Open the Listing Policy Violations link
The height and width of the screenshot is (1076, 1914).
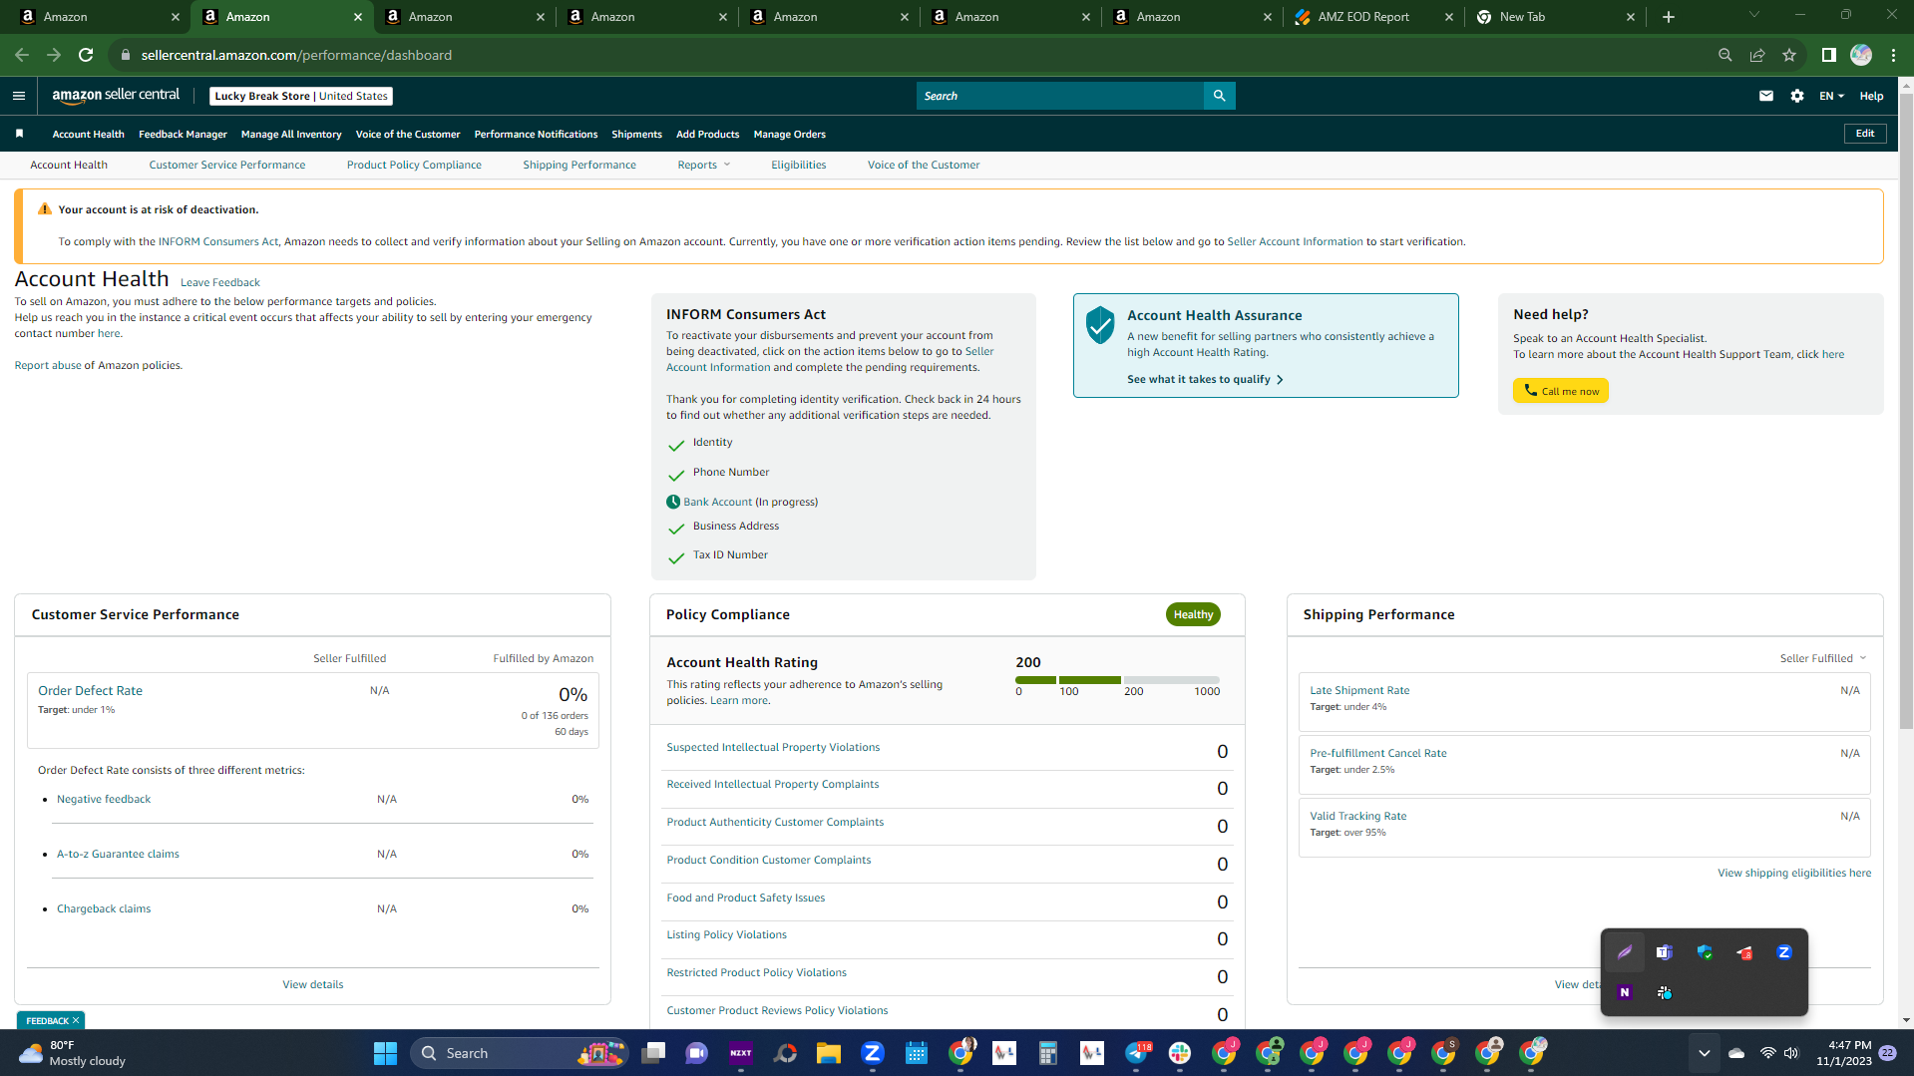tap(726, 934)
